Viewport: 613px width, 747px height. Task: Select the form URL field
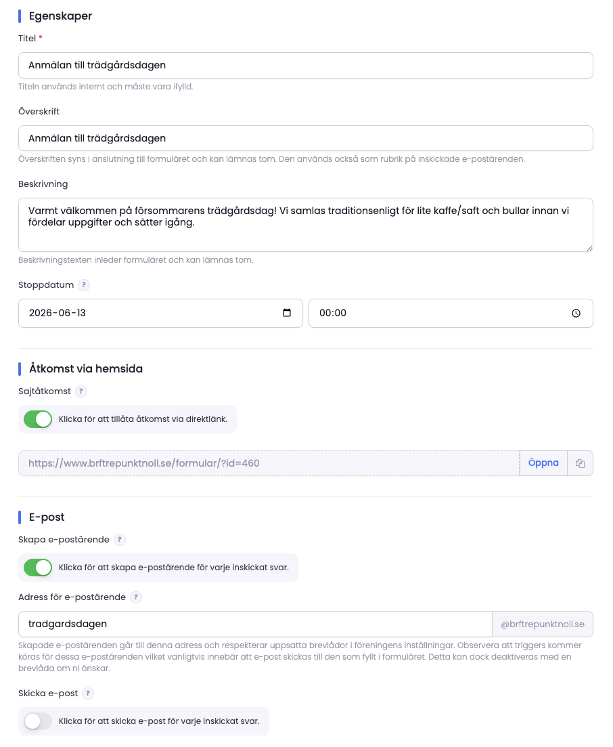pyautogui.click(x=269, y=463)
